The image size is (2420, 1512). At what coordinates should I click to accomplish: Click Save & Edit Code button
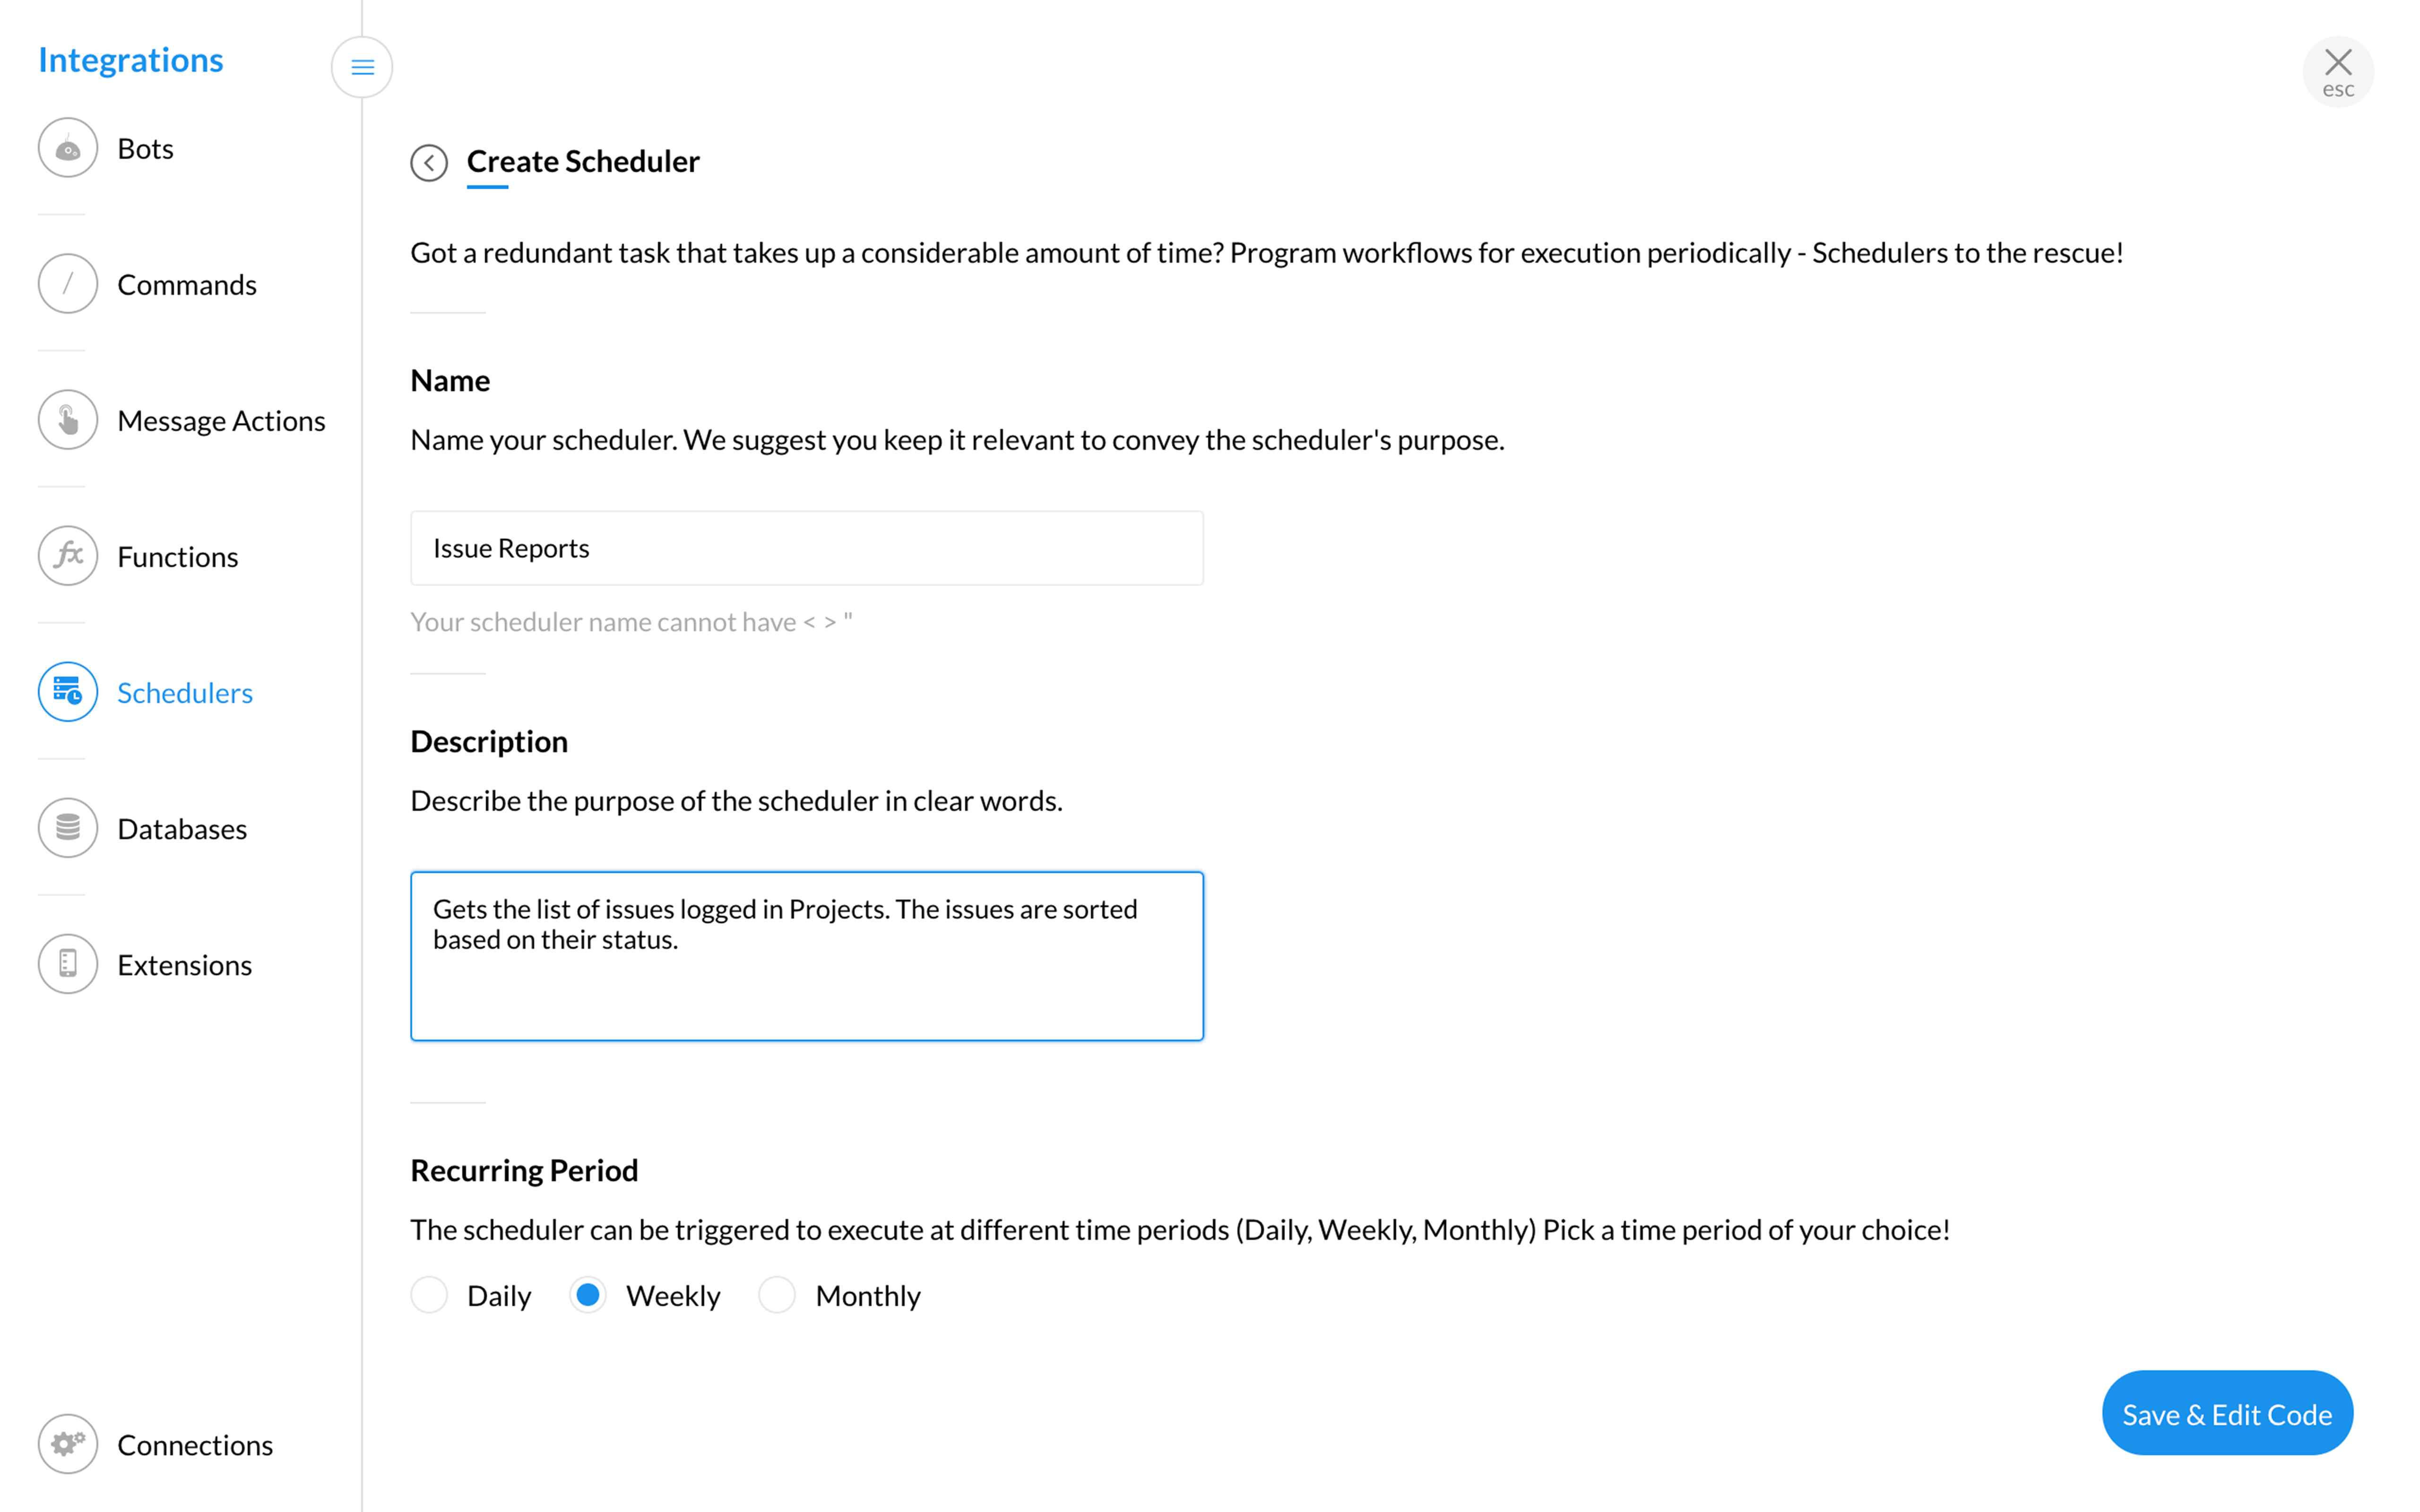[2227, 1414]
